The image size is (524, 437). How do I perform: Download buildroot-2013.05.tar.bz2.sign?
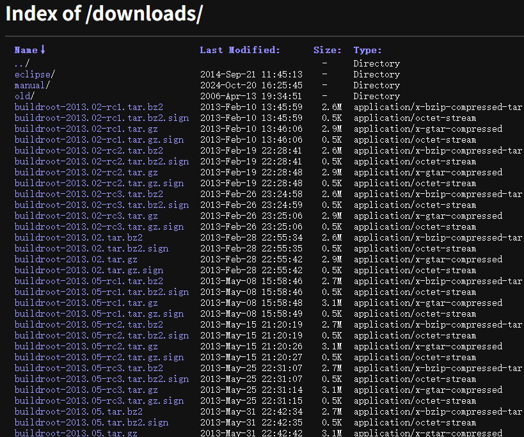[x=91, y=422]
